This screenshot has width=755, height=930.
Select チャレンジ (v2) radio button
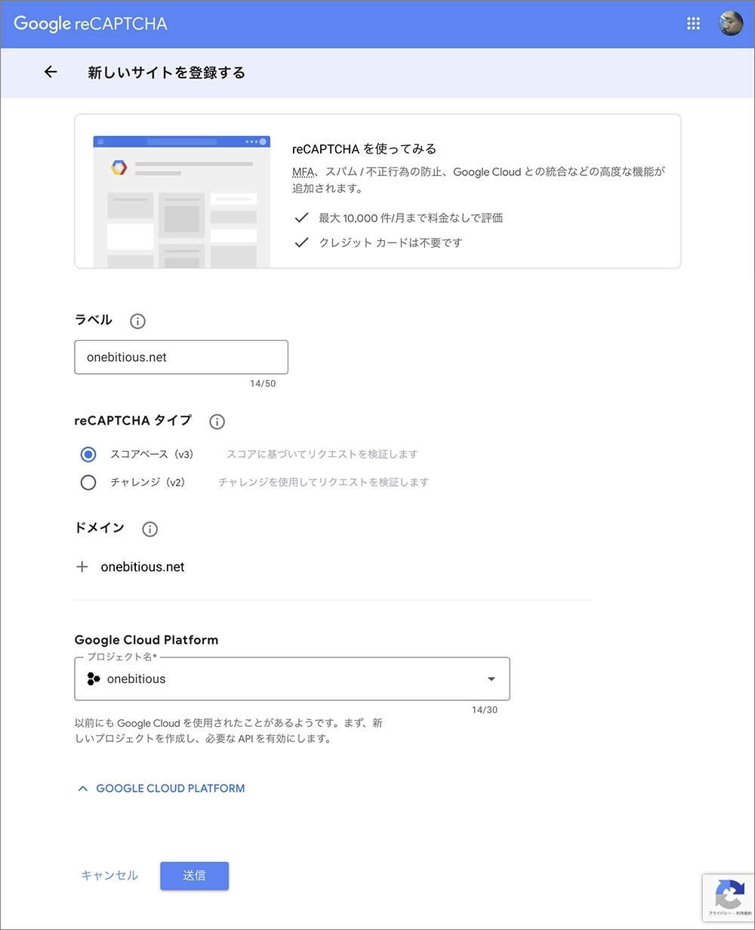coord(88,482)
